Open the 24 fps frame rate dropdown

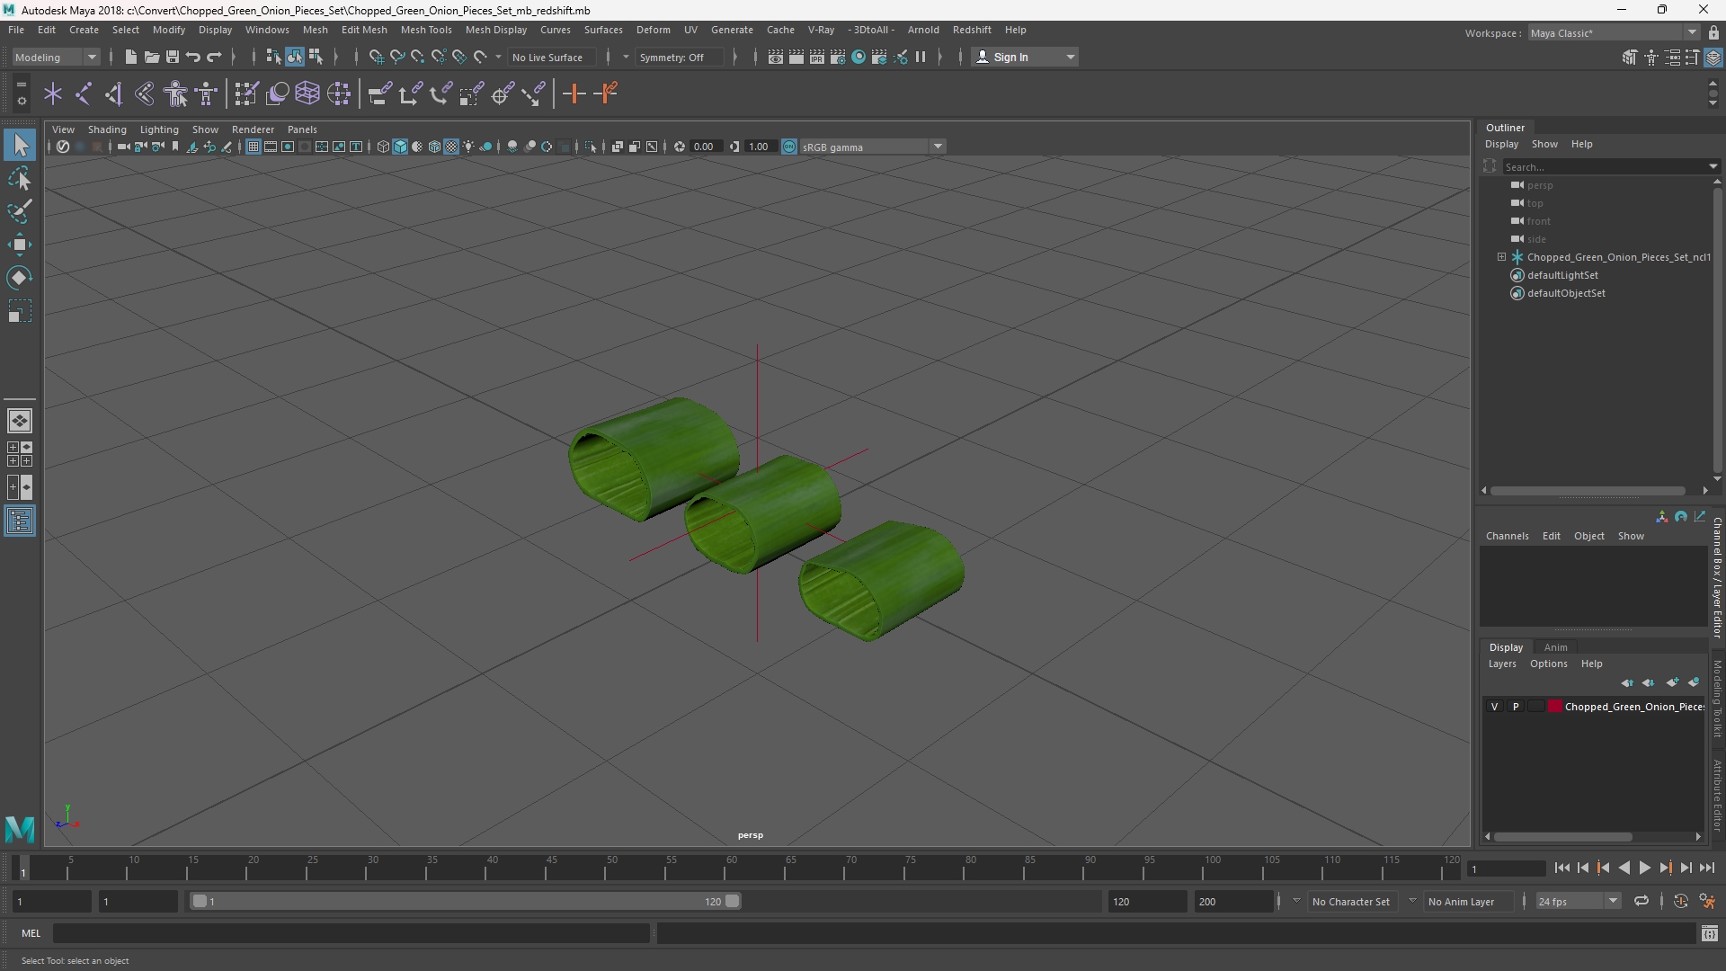point(1578,901)
